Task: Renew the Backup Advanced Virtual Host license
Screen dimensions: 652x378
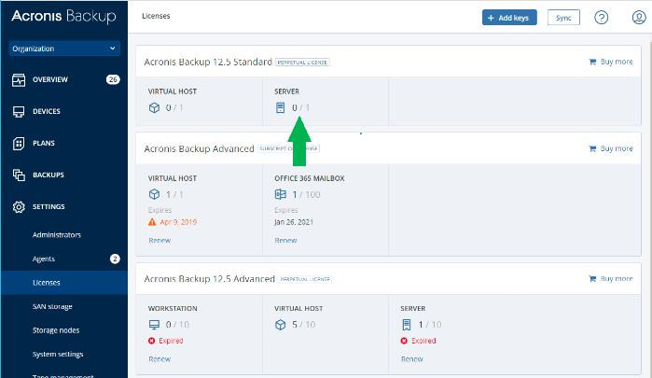Action: [x=160, y=240]
